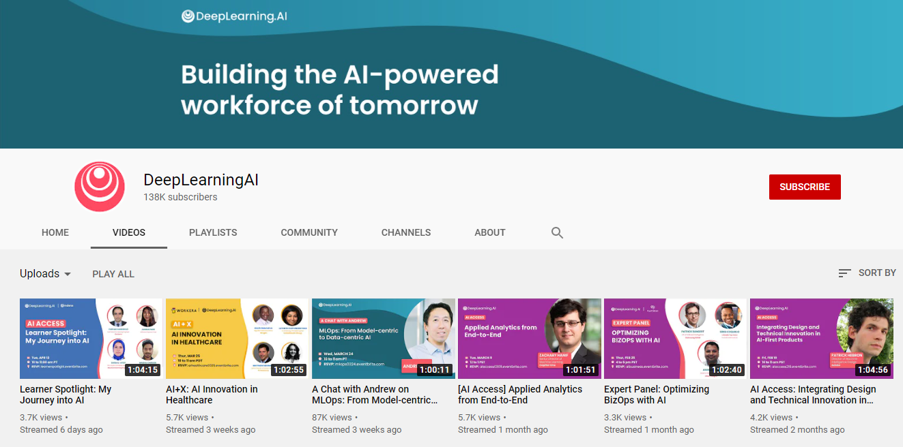This screenshot has width=903, height=447.
Task: Click the 1:04:56 duration badge
Action: pyautogui.click(x=873, y=370)
